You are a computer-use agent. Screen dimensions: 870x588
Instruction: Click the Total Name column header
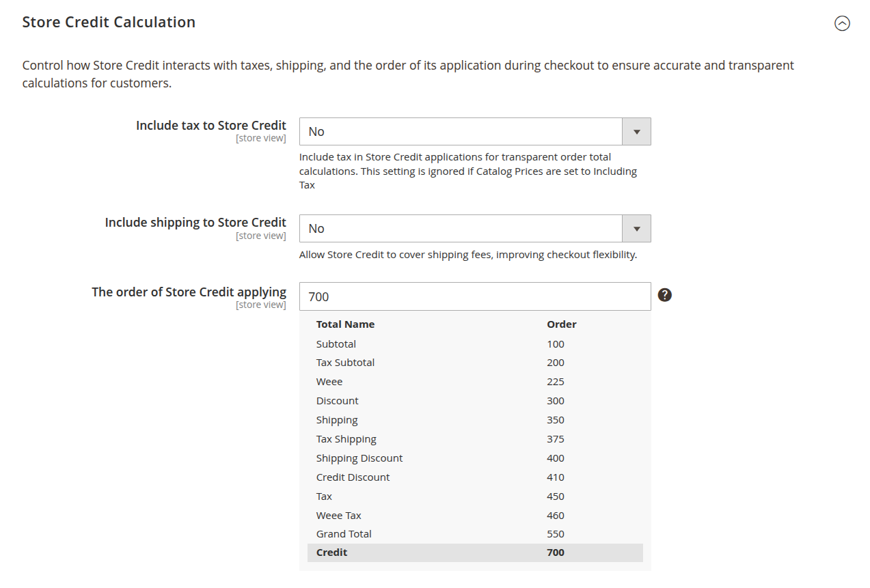click(345, 324)
